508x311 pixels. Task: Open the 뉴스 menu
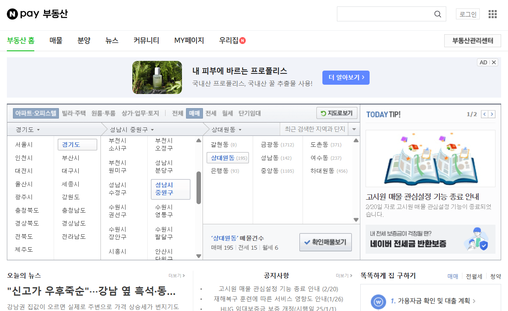(x=112, y=40)
